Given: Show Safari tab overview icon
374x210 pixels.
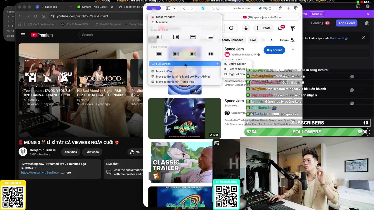Looking at the screenshot, I should click(x=296, y=8).
